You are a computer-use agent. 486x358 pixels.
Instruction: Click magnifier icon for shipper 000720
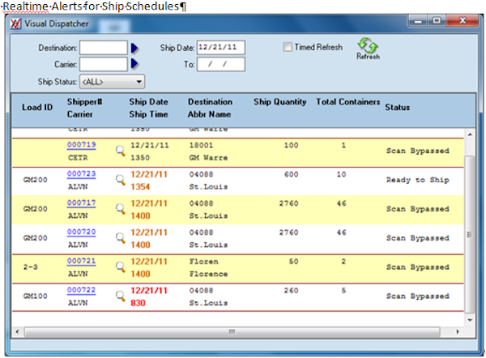pos(120,238)
